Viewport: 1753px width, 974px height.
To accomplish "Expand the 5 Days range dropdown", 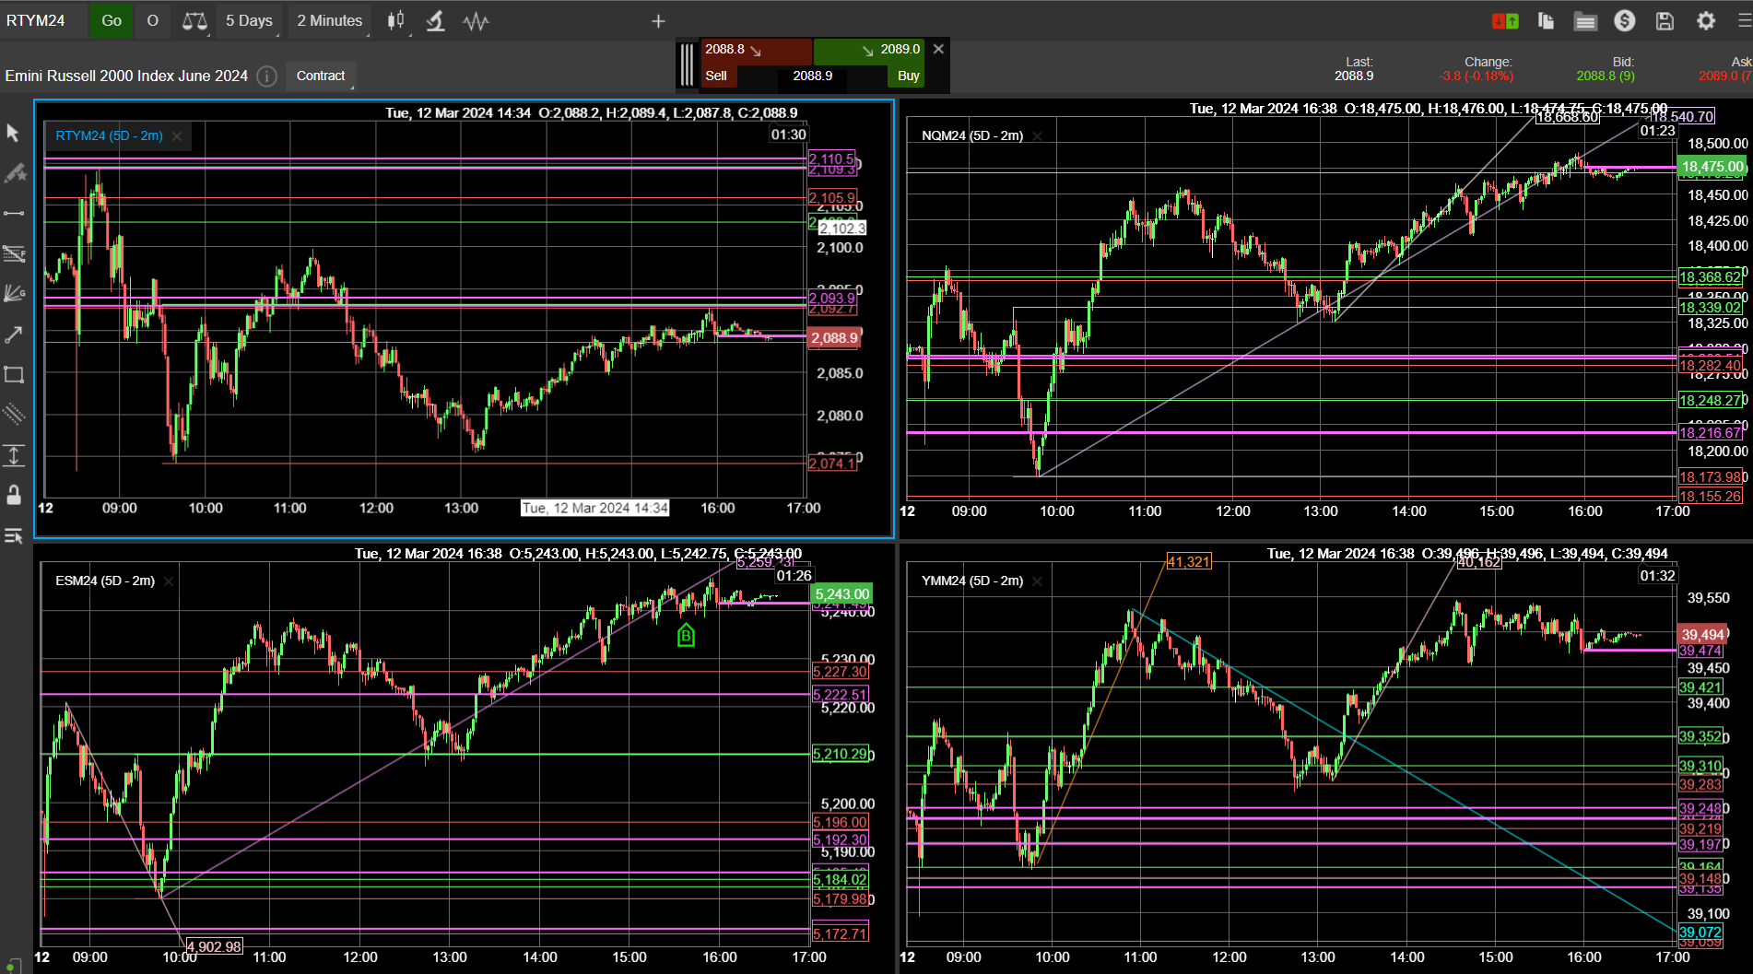I will 250,20.
